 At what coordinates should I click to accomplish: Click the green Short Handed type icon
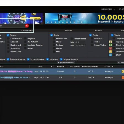tap(110, 45)
